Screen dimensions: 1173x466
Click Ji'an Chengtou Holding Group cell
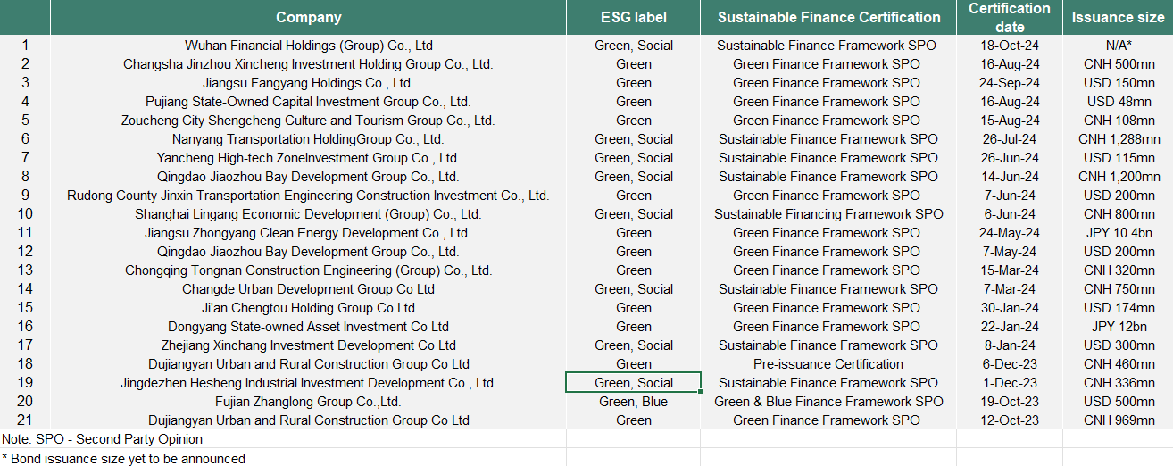point(308,308)
